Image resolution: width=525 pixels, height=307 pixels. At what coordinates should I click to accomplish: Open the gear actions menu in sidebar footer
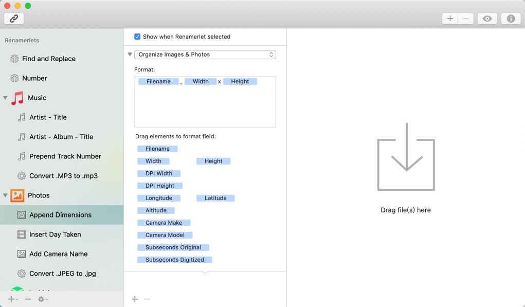tap(43, 299)
